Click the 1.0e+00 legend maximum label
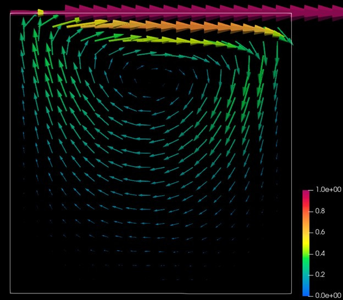The height and width of the screenshot is (300, 343). click(327, 190)
